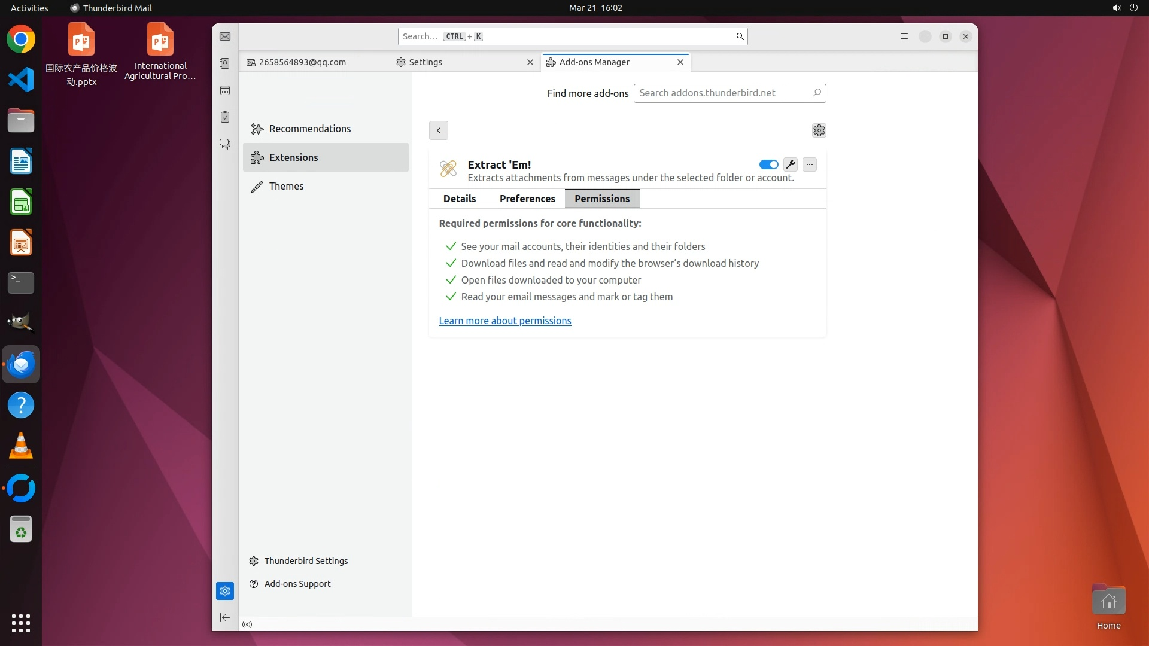Disable the Extract 'Em! extension toggle
The height and width of the screenshot is (646, 1149).
tap(768, 164)
